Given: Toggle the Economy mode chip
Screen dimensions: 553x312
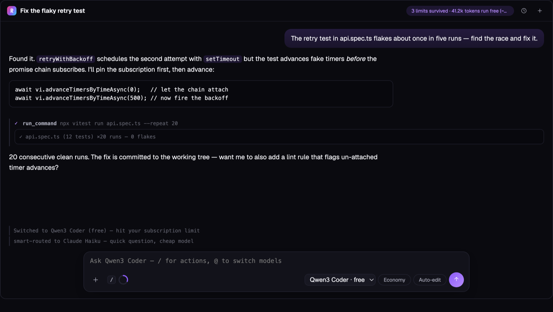Looking at the screenshot, I should pyautogui.click(x=394, y=280).
